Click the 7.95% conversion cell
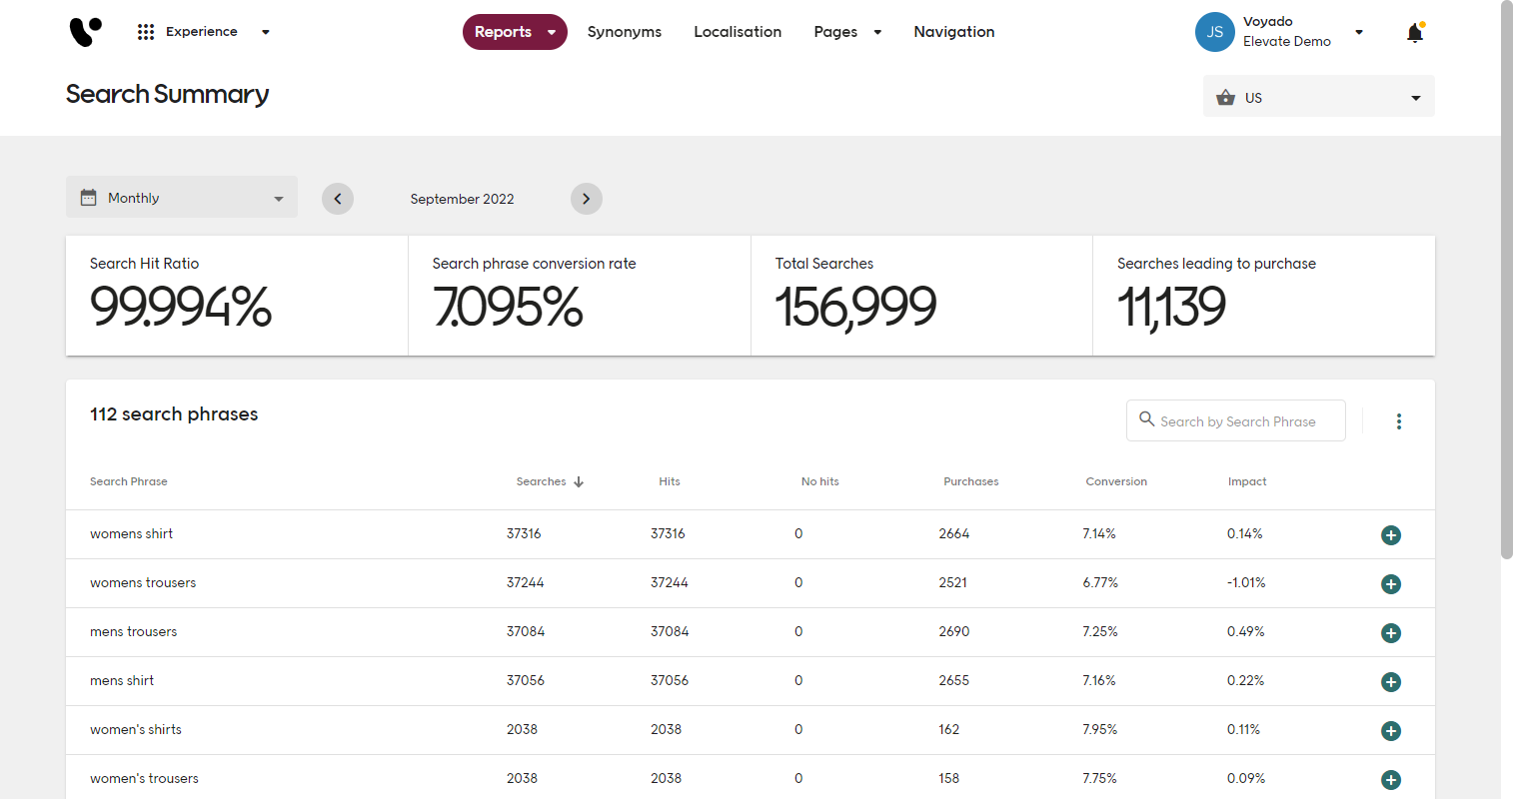The width and height of the screenshot is (1513, 799). click(x=1100, y=730)
